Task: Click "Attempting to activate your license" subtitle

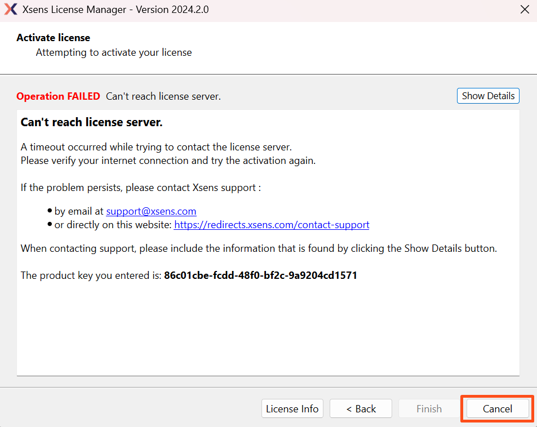Action: pos(114,52)
